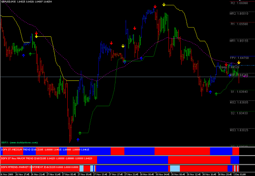Viewport: 255px width, 176px height.
Task: Select the S1 : 1.63940 support label
Action: 239,92
